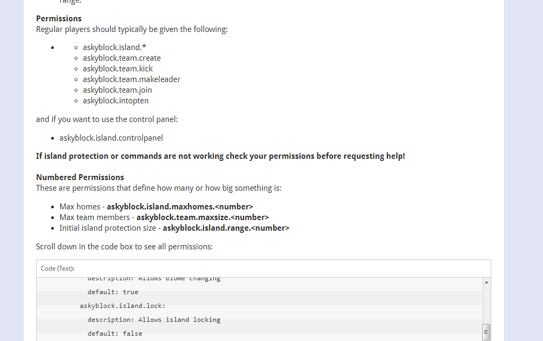This screenshot has width=543, height=341.
Task: Click the code box scrollbar thumb
Action: 486,332
